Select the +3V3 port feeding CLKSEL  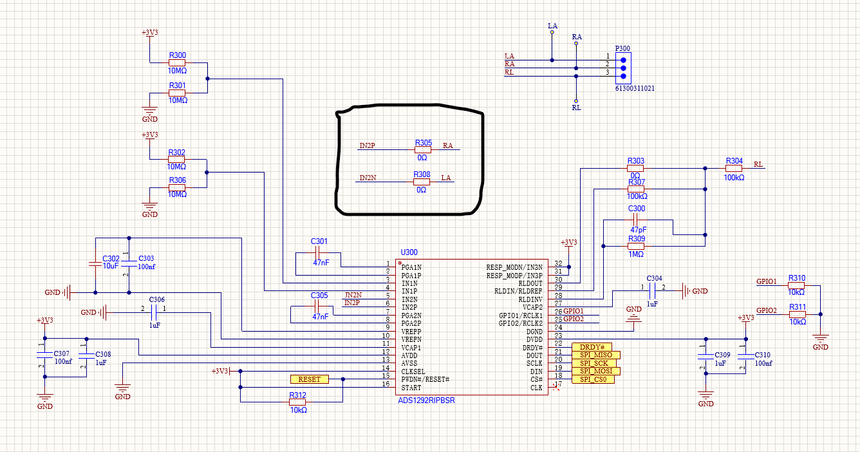[x=221, y=371]
